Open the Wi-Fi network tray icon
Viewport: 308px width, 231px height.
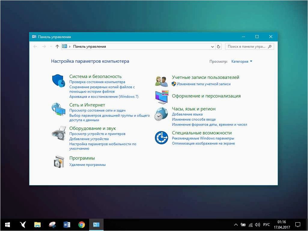(x=251, y=225)
